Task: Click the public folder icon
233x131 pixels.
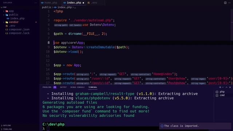Action: pos(7,15)
